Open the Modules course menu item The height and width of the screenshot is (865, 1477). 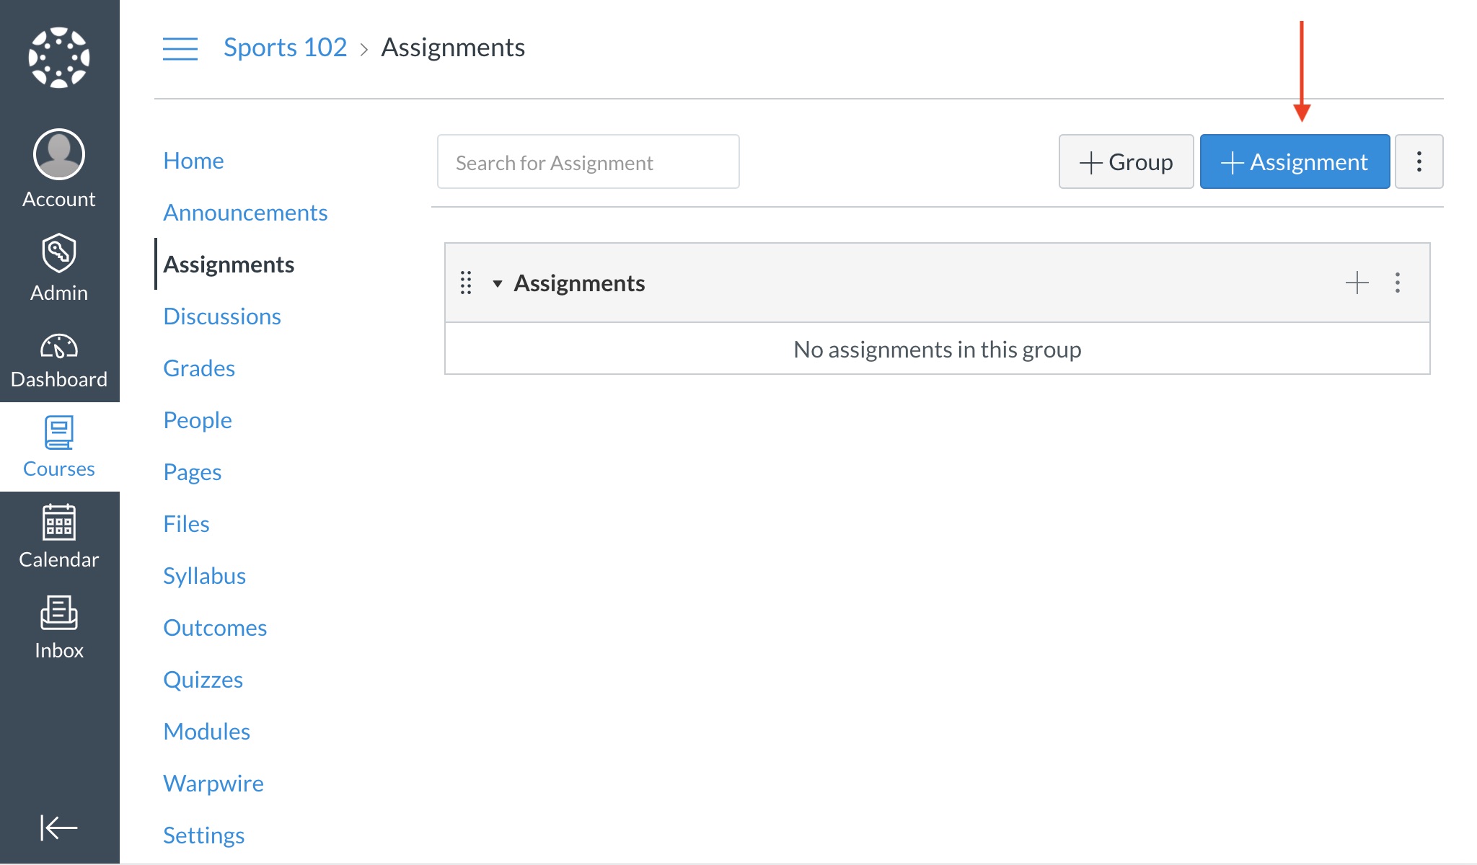click(206, 732)
